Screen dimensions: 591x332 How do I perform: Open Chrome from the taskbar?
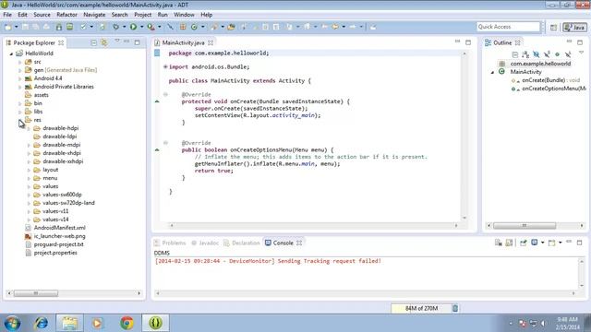tap(127, 323)
